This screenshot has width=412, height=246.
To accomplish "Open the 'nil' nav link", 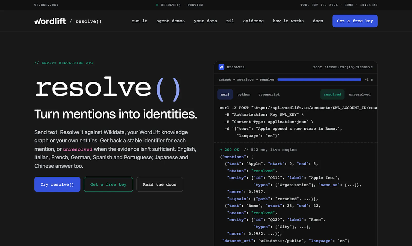I will [x=230, y=21].
